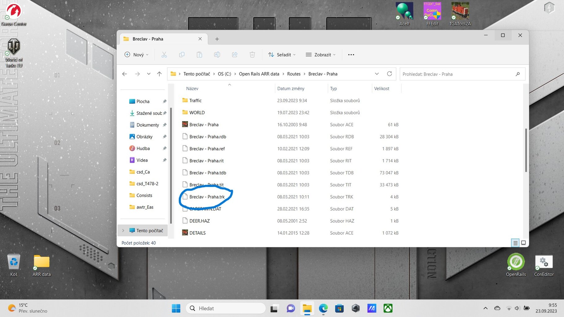Open the weather widget on taskbar

27,308
